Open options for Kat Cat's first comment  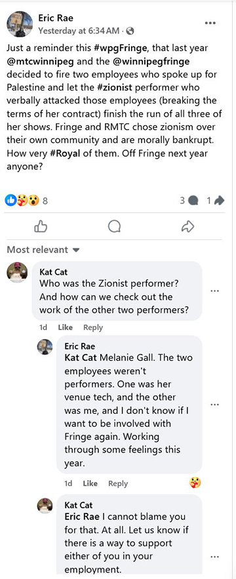[x=215, y=290]
